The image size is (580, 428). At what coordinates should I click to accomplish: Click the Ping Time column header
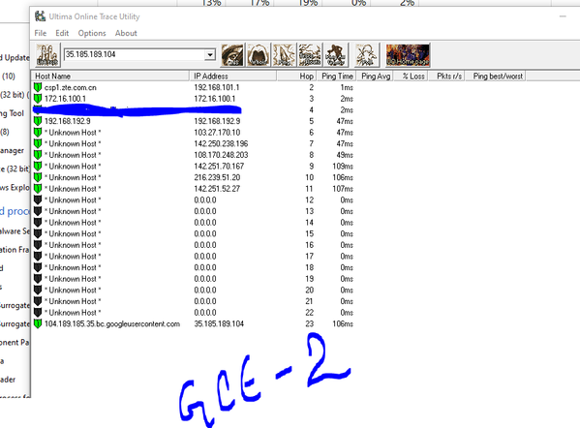(x=337, y=76)
